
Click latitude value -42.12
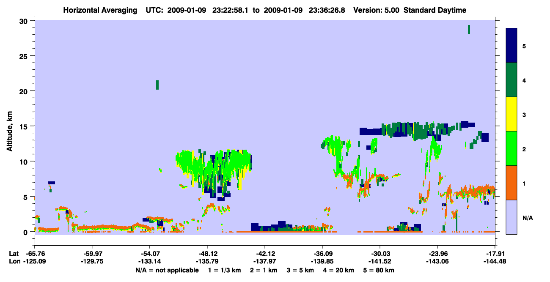click(265, 254)
